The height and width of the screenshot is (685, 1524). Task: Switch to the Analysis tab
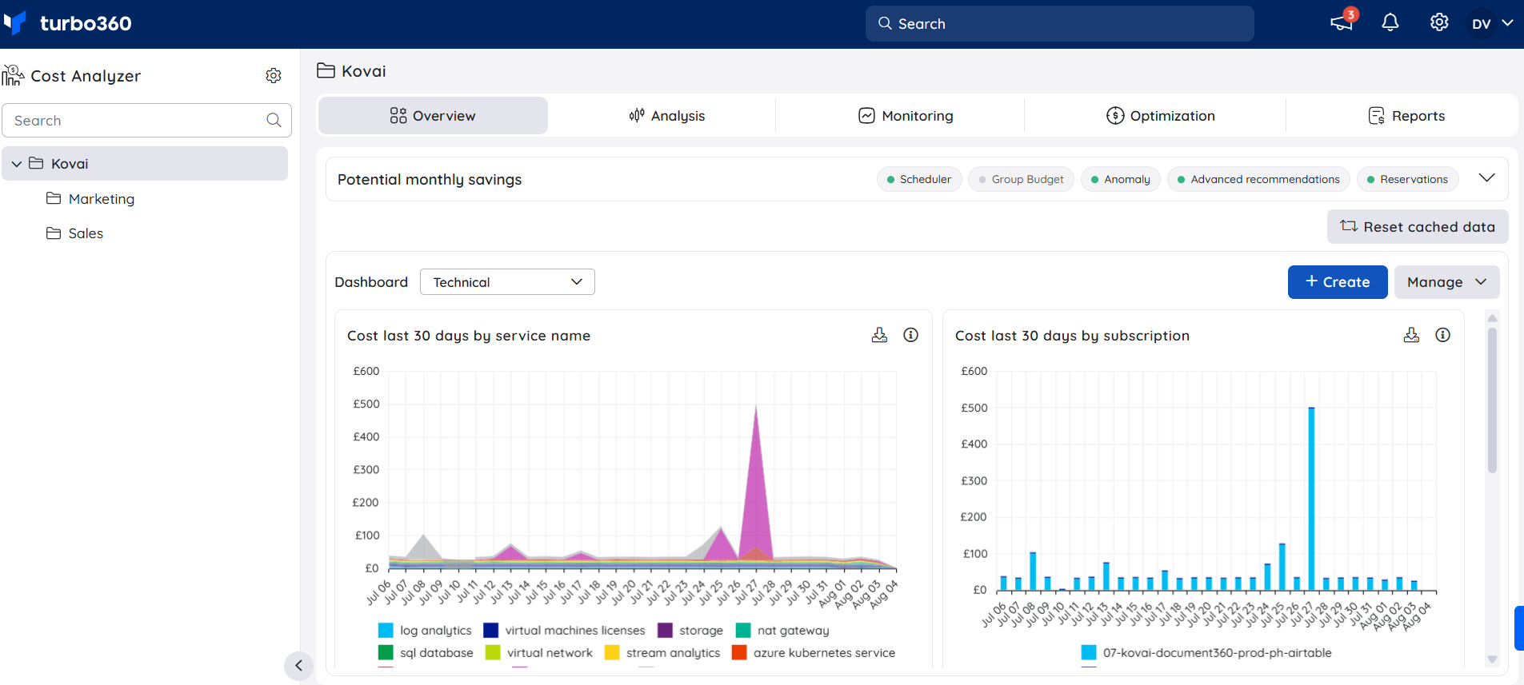(666, 116)
